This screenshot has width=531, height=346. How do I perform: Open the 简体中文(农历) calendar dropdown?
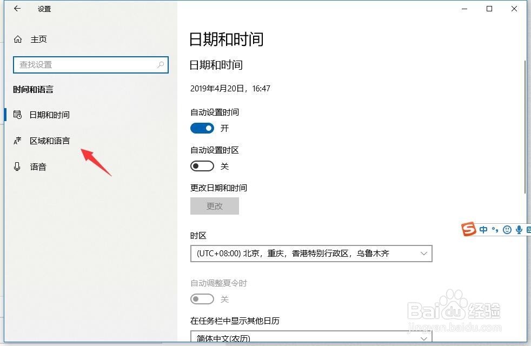[x=311, y=336]
